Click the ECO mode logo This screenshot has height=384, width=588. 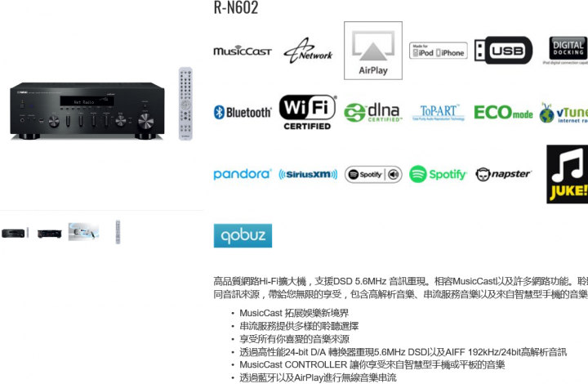[x=503, y=112]
